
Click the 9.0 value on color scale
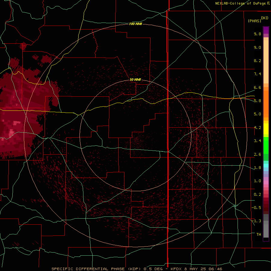pyautogui.click(x=257, y=47)
